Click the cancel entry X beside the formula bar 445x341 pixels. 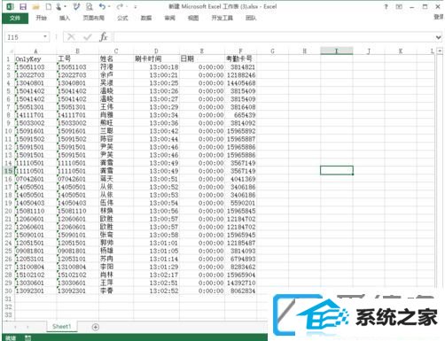[71, 37]
